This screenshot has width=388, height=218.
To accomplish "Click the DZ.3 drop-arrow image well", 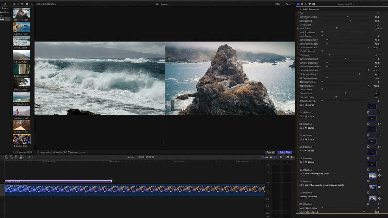I will point(372,130).
